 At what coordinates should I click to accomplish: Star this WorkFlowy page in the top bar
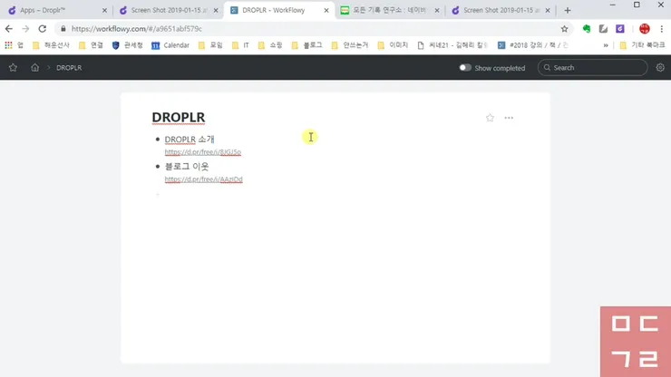click(13, 68)
